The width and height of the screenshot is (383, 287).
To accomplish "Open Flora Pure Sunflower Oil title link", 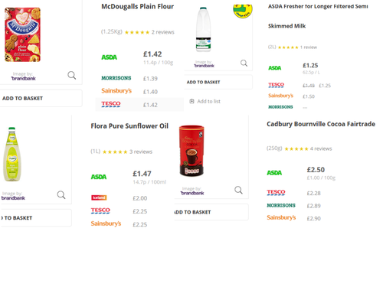I will 129,126.
